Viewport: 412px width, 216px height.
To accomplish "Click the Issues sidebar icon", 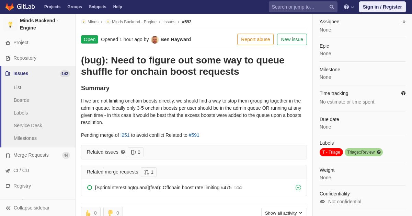I will point(8,74).
